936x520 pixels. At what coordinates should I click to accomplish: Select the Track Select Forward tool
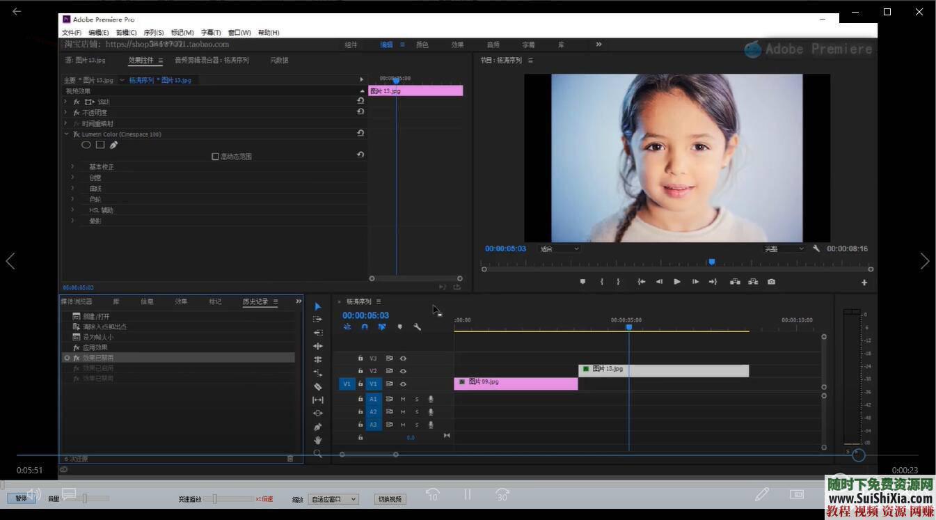(317, 320)
